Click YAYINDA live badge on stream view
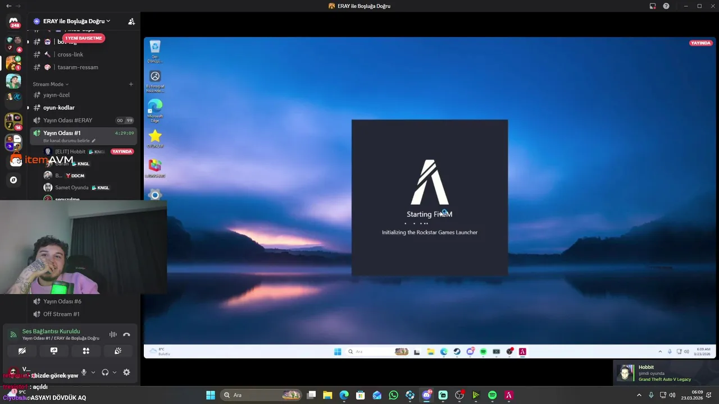The height and width of the screenshot is (404, 719). [x=700, y=43]
